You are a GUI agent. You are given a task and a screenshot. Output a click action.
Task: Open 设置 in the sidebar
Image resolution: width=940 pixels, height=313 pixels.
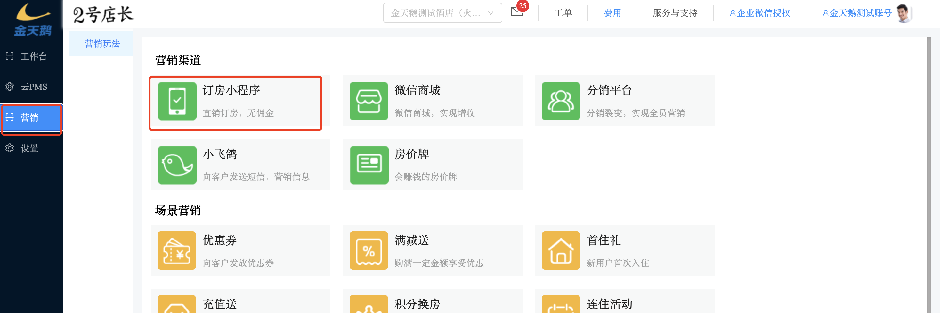click(x=31, y=148)
